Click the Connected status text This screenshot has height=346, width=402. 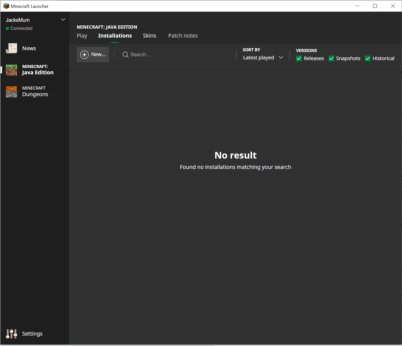(x=21, y=28)
